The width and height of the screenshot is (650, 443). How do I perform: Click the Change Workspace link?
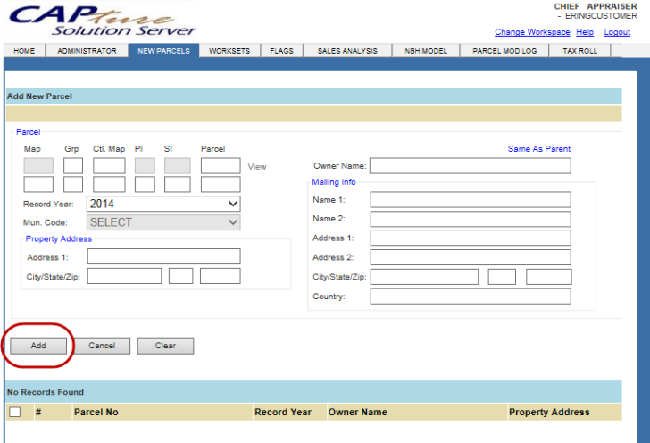click(532, 32)
